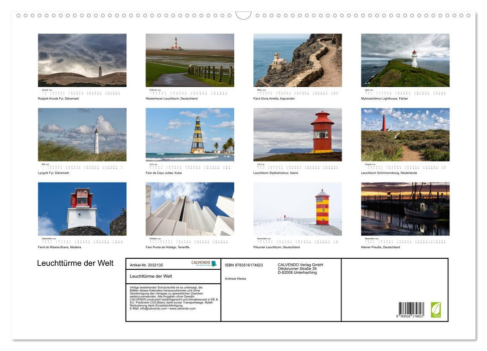The height and width of the screenshot is (351, 487).
Task: Open the Farol Dona Amelia cliff photo
Action: tap(297, 60)
